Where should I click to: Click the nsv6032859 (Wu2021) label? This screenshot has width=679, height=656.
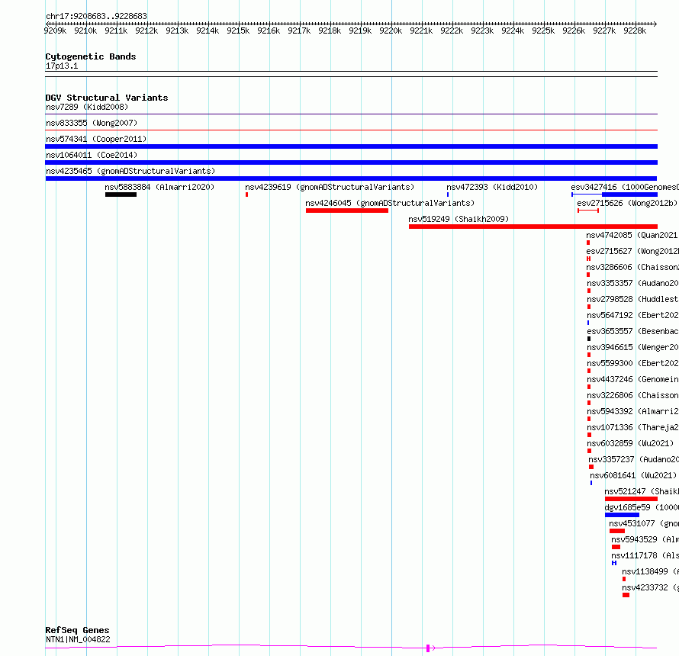pos(630,443)
